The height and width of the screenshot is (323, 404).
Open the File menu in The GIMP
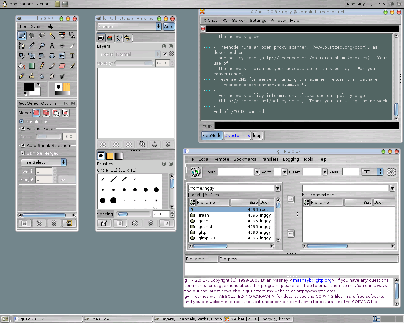[x=23, y=26]
